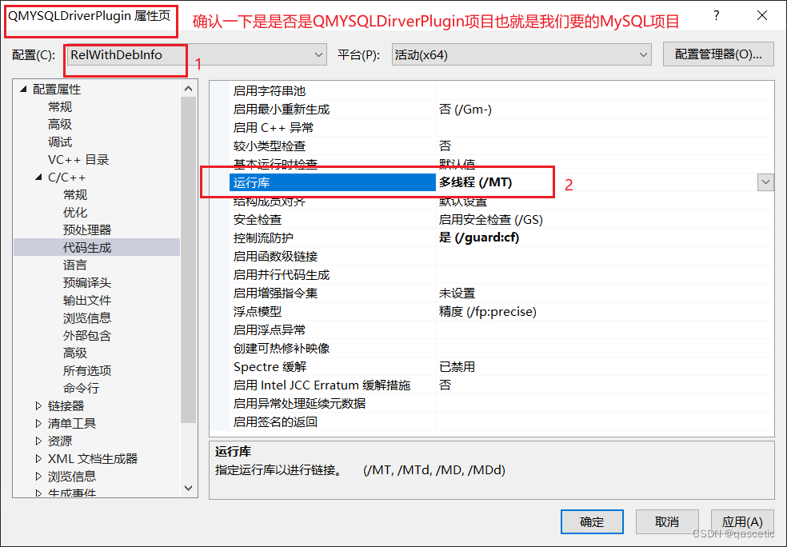The width and height of the screenshot is (787, 547).
Task: Open the 配置 dropdown showing RelWithDebInfo
Action: 196,54
